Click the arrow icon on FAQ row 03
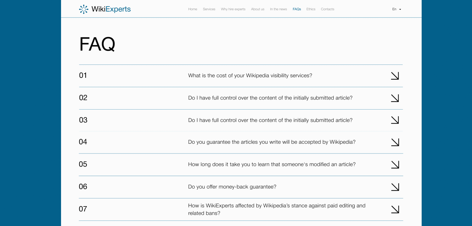472x226 pixels. pos(395,120)
